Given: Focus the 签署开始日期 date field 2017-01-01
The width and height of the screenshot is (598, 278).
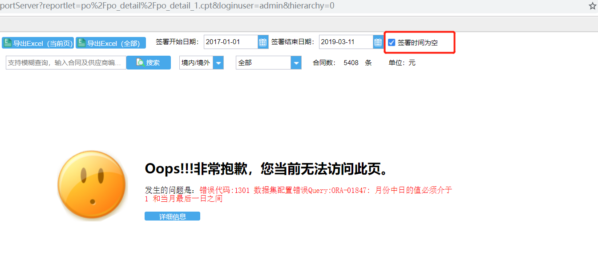Looking at the screenshot, I should tap(231, 42).
